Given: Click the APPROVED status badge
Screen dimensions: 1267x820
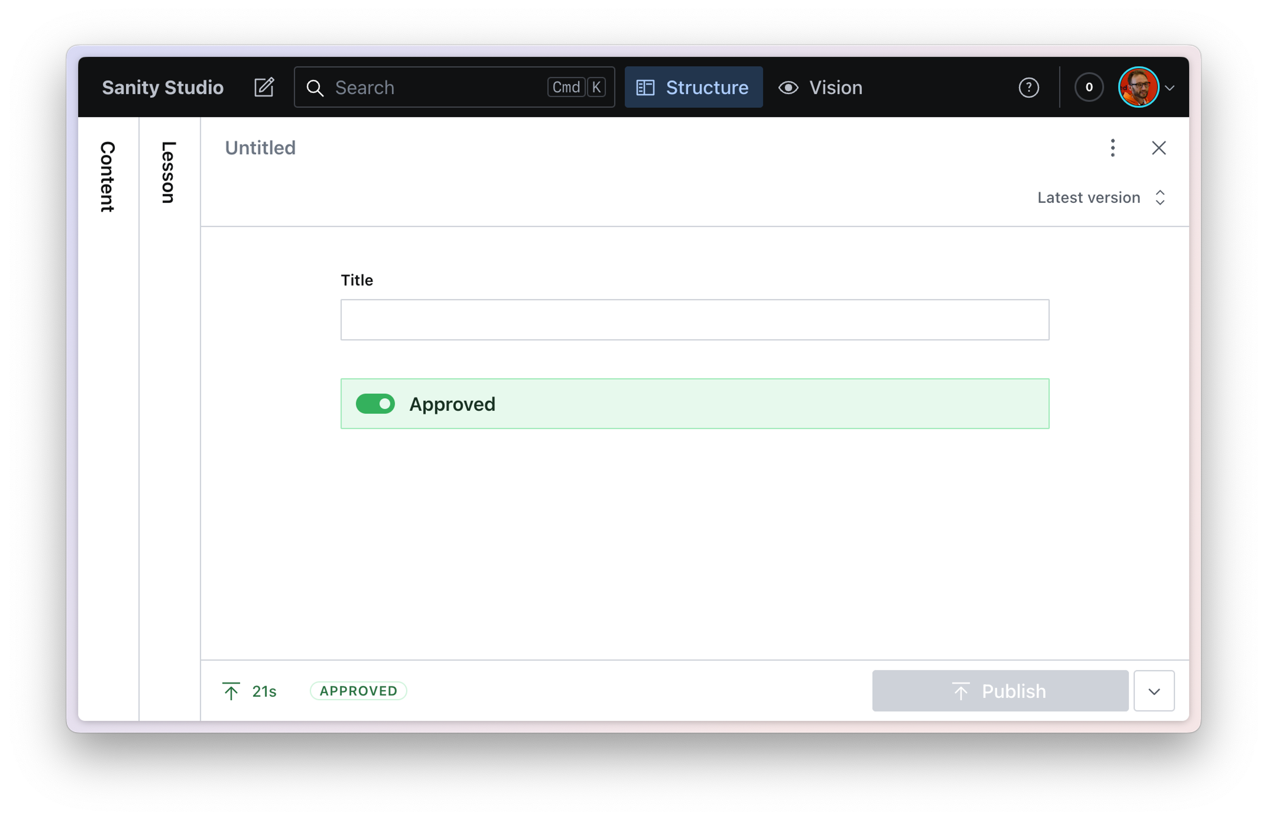Looking at the screenshot, I should (x=358, y=691).
